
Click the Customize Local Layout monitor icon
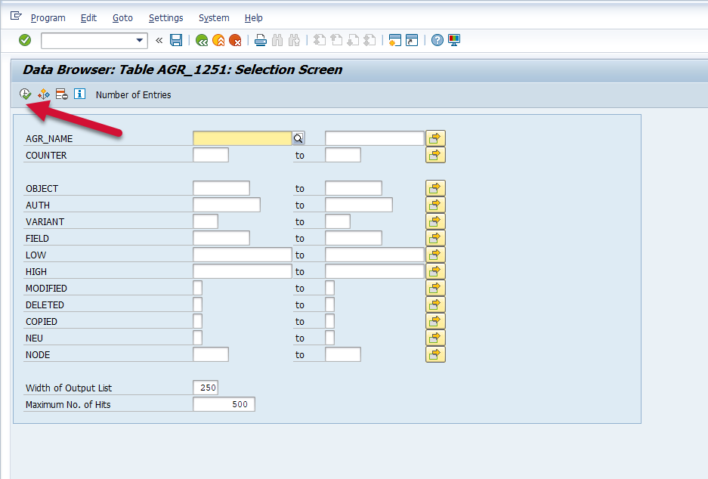pyautogui.click(x=454, y=40)
